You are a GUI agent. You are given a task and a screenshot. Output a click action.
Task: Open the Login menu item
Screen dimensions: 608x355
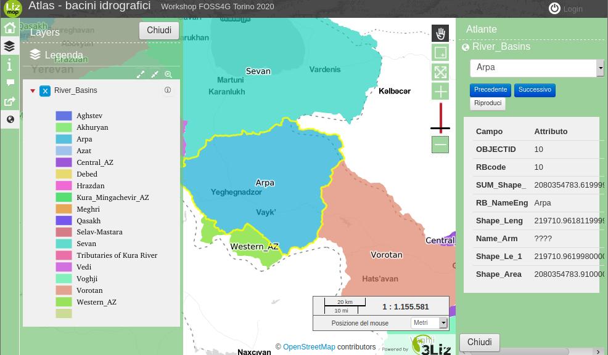click(x=565, y=9)
